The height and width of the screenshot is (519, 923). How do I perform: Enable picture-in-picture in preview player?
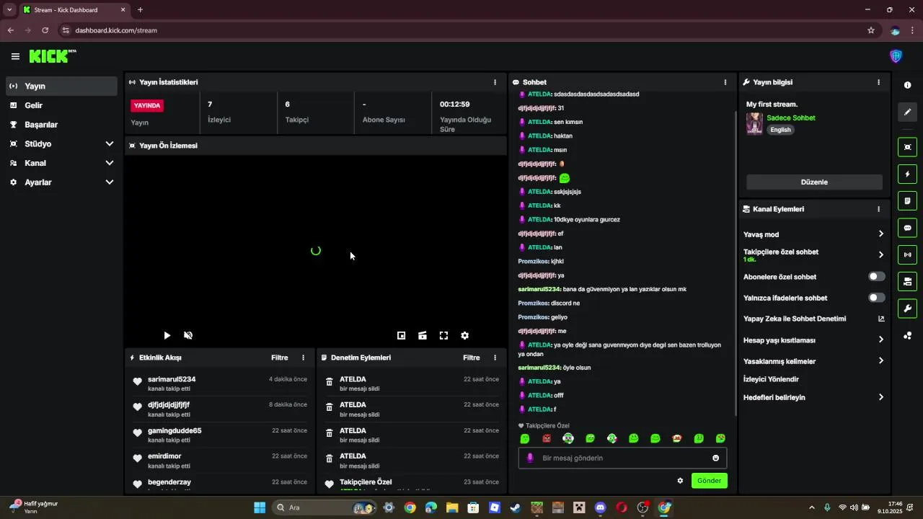[x=402, y=335]
